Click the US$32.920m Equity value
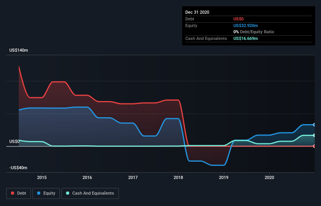This screenshot has width=321, height=206. [x=246, y=25]
